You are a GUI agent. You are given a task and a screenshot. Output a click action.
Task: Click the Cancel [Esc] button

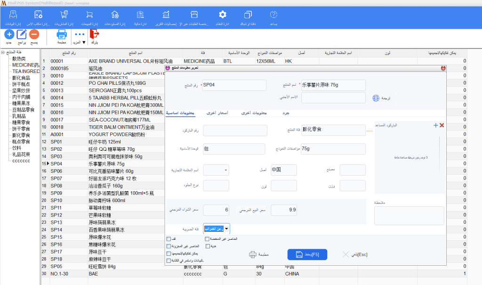tap(355, 255)
